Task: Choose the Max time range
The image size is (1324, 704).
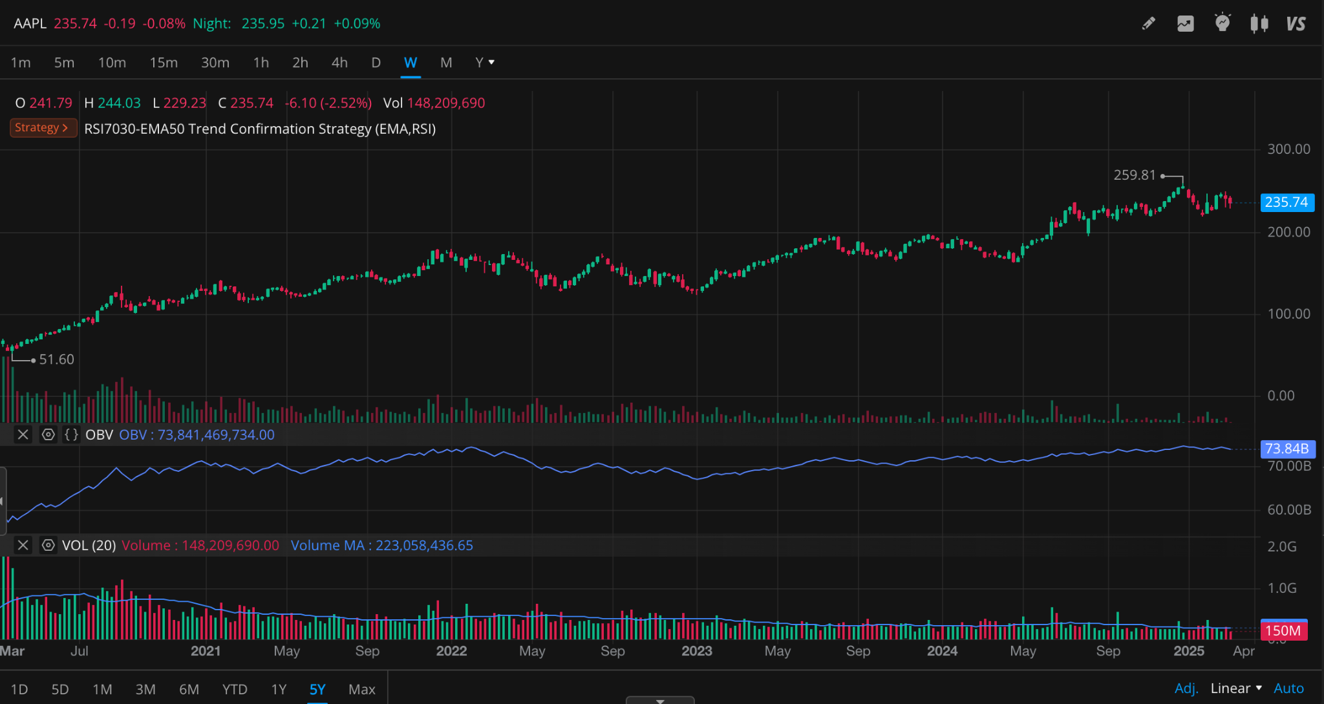Action: [361, 689]
